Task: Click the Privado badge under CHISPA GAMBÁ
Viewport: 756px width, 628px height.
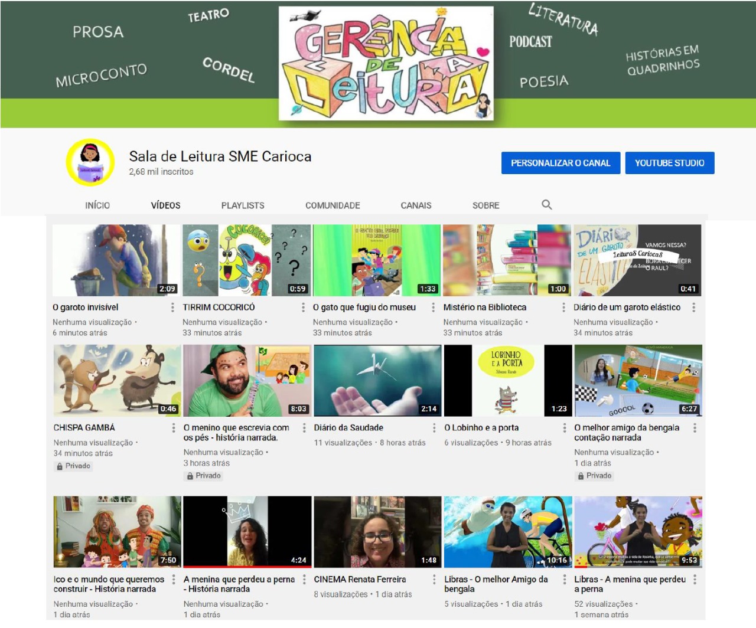Action: (74, 466)
